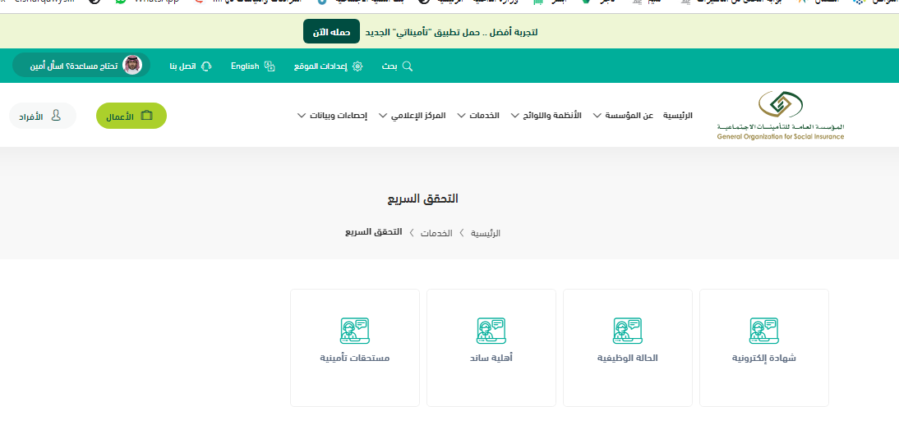Click the headset icon for اتصل بنا
The width and height of the screenshot is (899, 434).
pyautogui.click(x=206, y=66)
